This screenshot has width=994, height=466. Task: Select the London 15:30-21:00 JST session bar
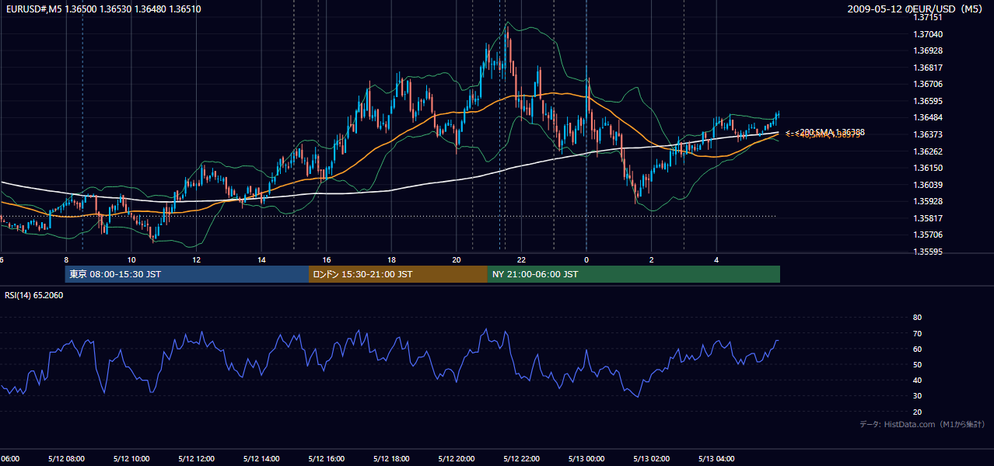pos(398,274)
